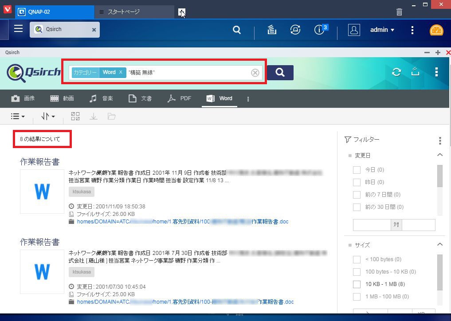451x321 pixels.
Task: Open file path link of 2001/11/09 result
Action: (x=183, y=222)
